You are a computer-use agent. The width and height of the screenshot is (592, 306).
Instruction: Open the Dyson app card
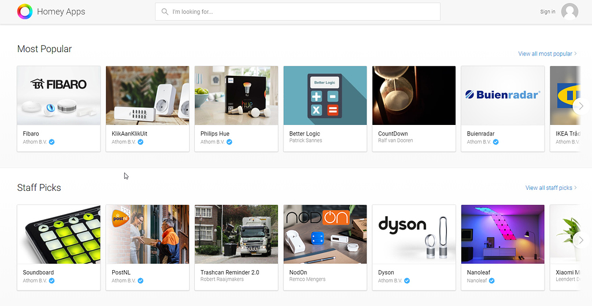click(x=413, y=247)
